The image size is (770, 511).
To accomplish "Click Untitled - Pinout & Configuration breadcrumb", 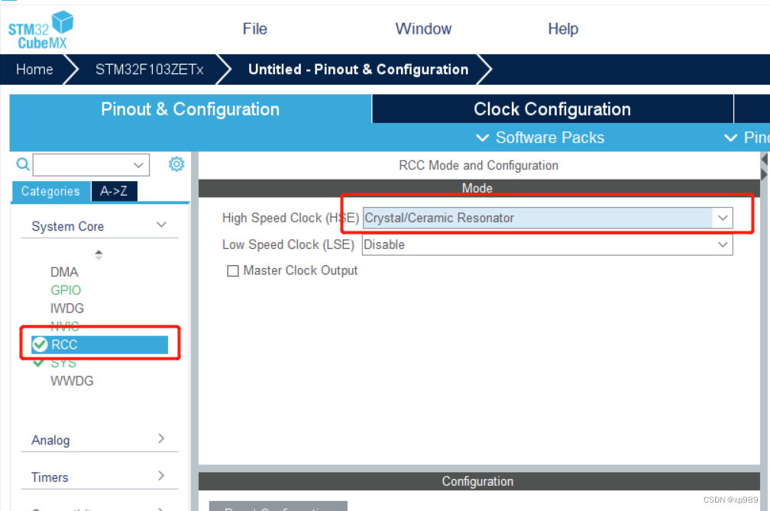I will click(x=358, y=70).
